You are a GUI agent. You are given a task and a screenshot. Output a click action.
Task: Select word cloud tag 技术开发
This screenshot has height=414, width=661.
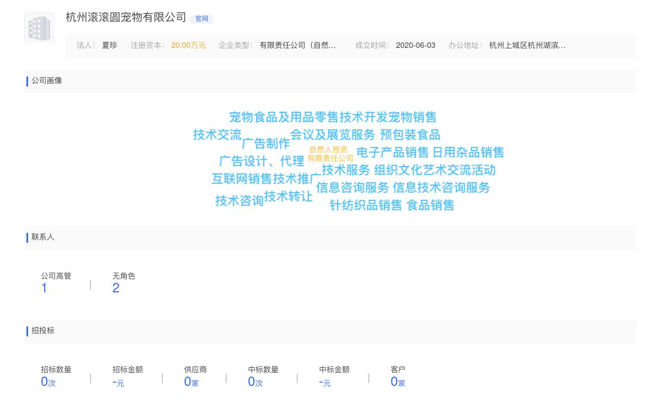pos(364,117)
